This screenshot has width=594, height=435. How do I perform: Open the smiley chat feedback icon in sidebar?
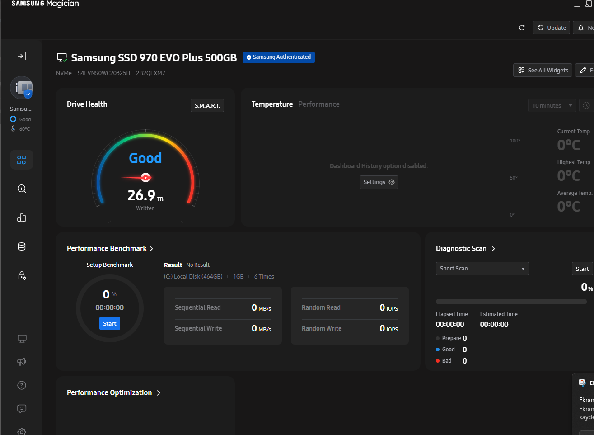(22, 408)
